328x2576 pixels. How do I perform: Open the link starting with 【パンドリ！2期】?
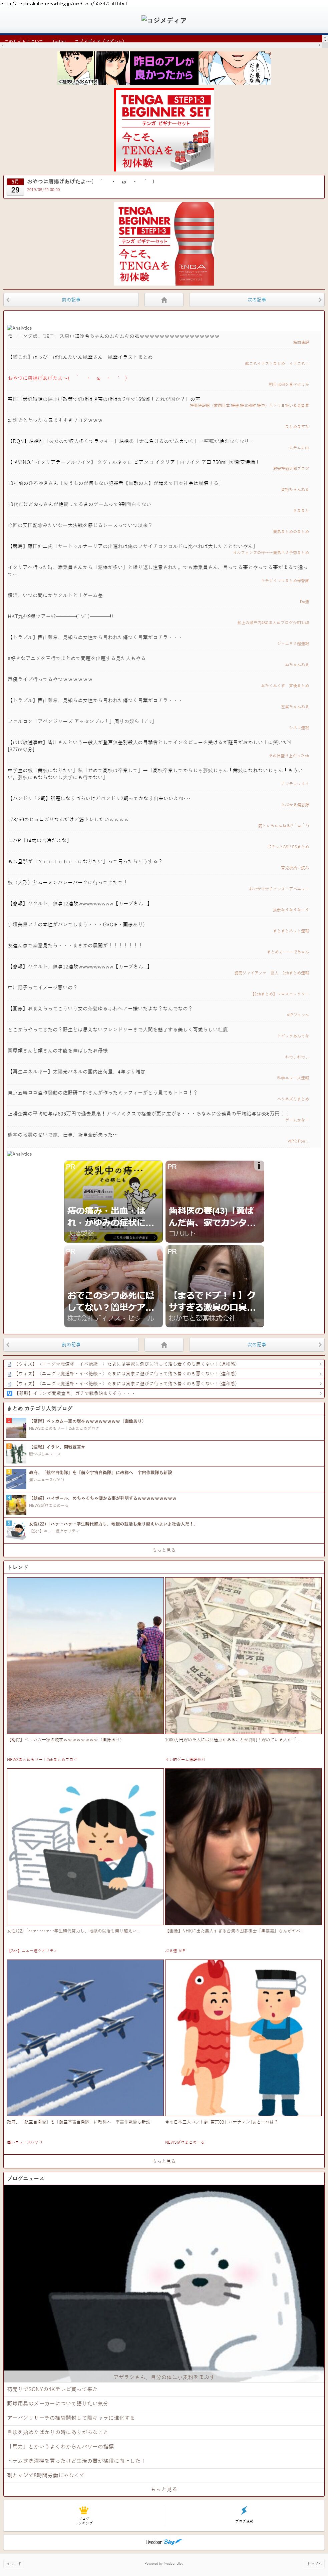[99, 798]
